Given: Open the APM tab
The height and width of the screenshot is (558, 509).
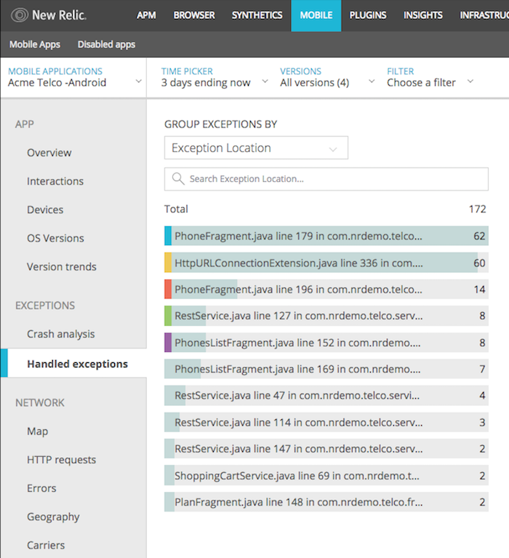Looking at the screenshot, I should point(146,15).
